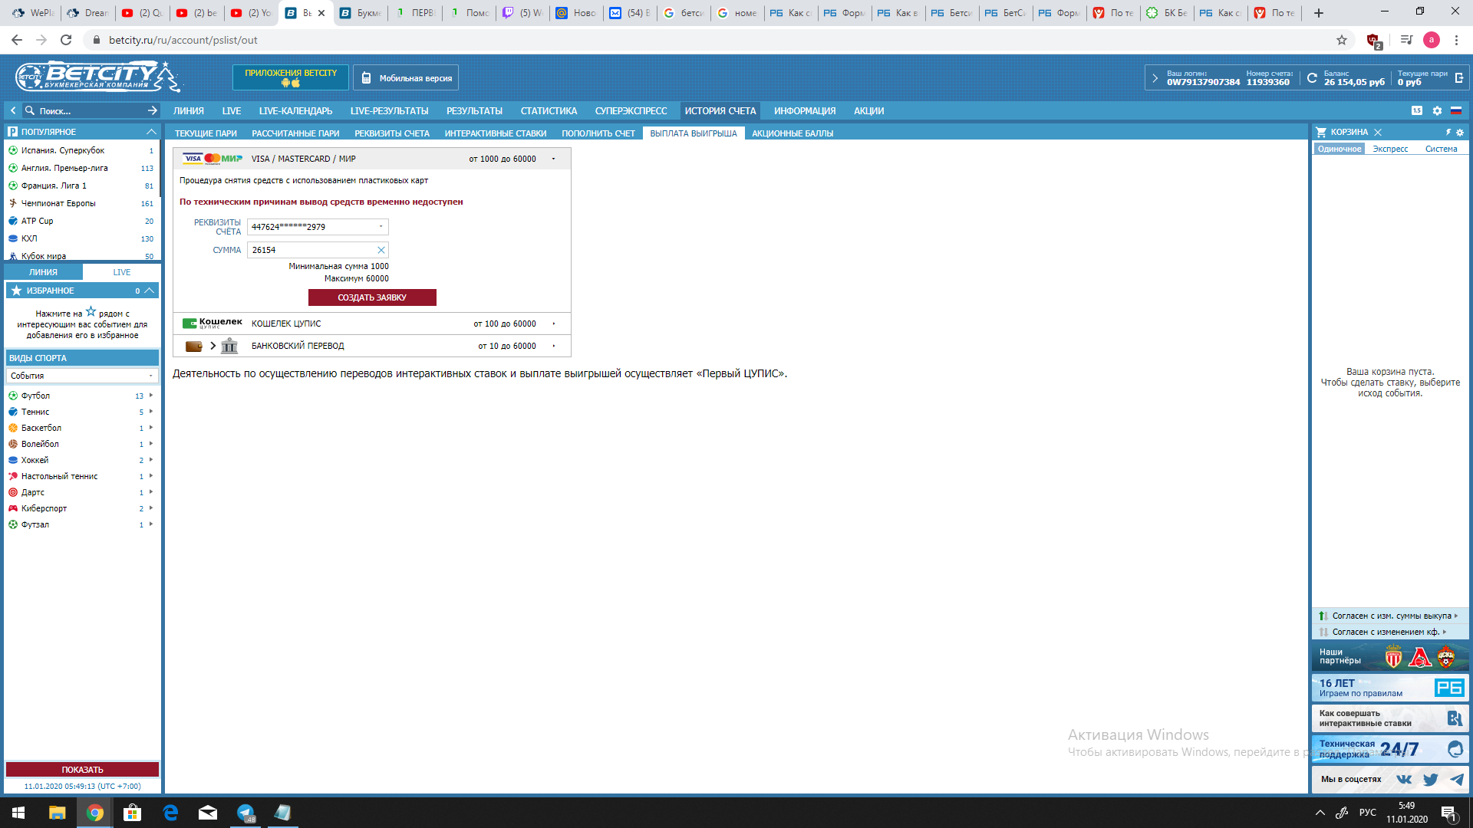Click the Russian flag language icon

1455,111
